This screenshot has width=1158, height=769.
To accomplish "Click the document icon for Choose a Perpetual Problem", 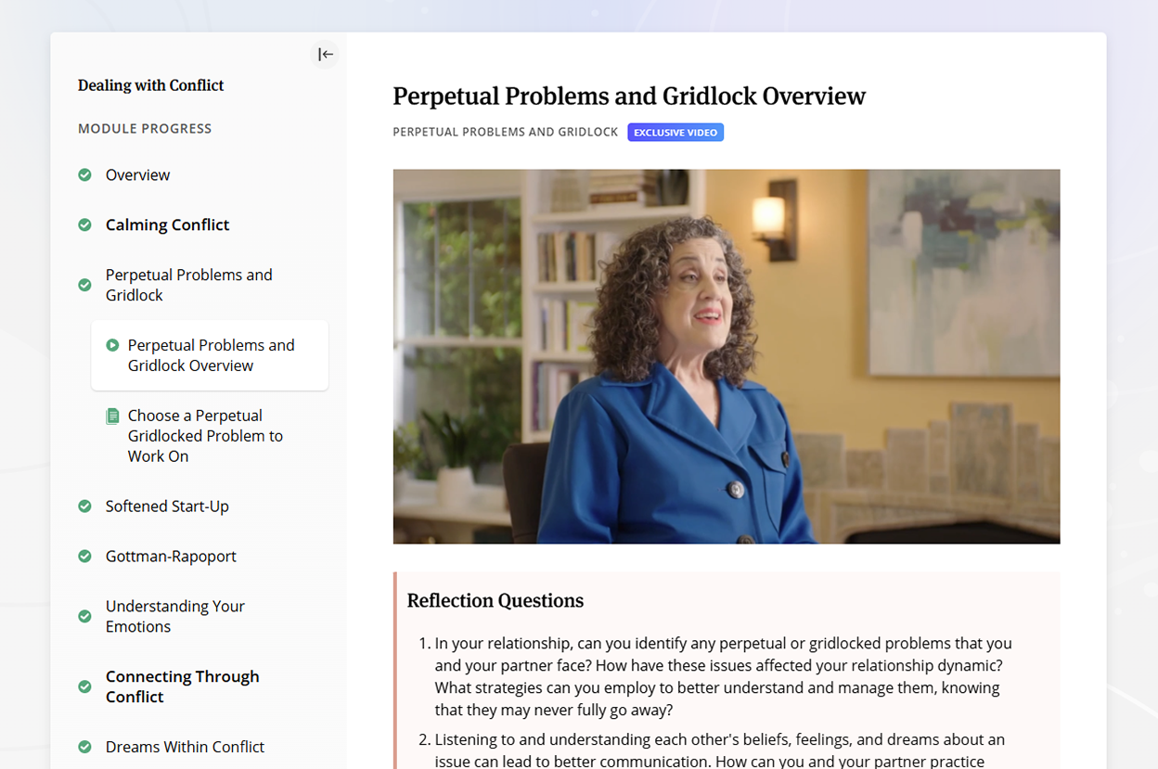I will (x=112, y=416).
